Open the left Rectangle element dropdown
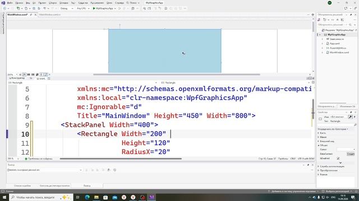This screenshot has height=201, width=359. pyautogui.click(x=82, y=83)
